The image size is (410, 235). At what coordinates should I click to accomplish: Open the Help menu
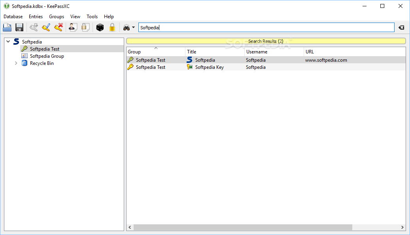(x=109, y=17)
